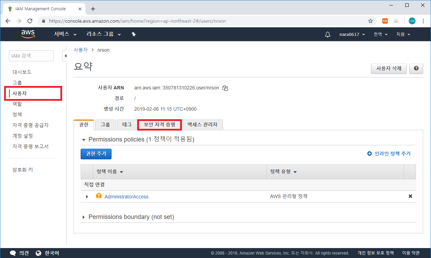
Task: Sort by 정책 유형 column header
Action: coord(283,172)
